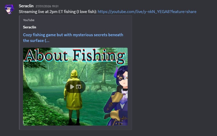This screenshot has height=136, width=217.
Task: Click the message timestamp 27/01/2026 19:51
Action: tap(47, 6)
